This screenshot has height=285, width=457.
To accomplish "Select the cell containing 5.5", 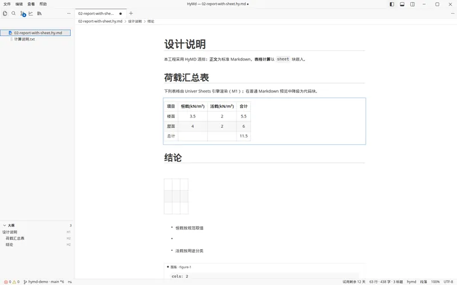I will (x=243, y=116).
